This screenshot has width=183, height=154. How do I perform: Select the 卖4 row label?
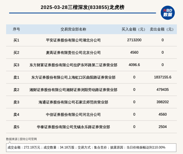coord(16,115)
